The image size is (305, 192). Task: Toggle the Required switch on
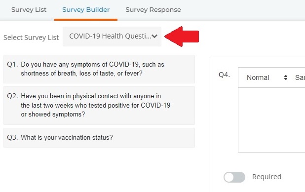[x=234, y=177]
